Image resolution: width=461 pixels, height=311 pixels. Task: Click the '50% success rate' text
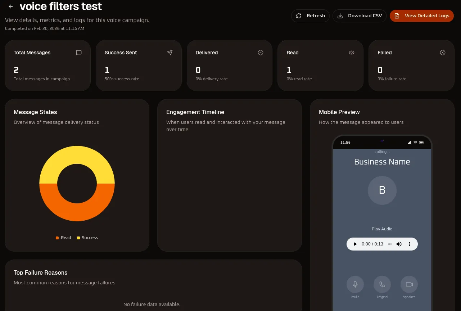(122, 79)
